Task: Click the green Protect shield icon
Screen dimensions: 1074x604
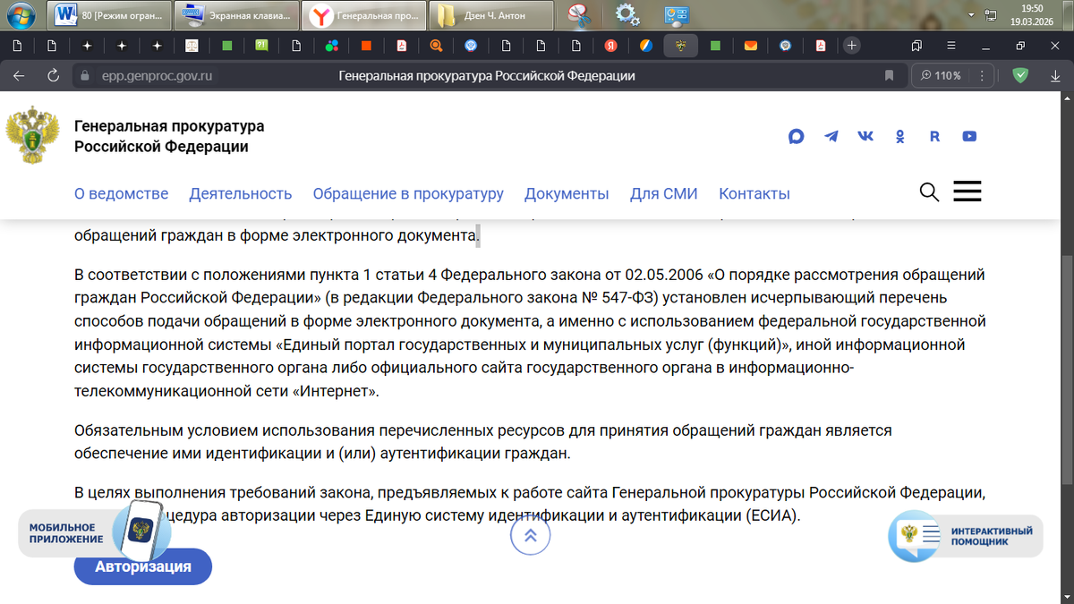Action: pyautogui.click(x=1019, y=76)
